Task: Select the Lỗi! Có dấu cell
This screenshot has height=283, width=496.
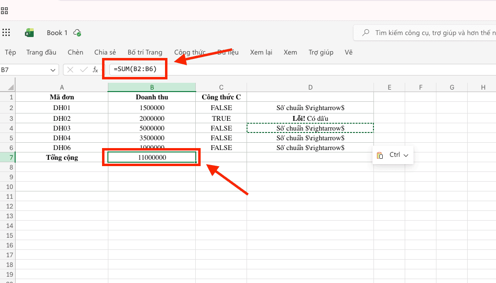Action: (310, 118)
